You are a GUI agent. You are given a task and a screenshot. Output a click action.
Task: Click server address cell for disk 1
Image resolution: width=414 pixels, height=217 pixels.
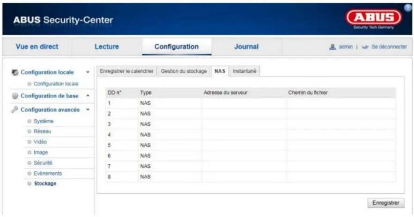pyautogui.click(x=244, y=103)
